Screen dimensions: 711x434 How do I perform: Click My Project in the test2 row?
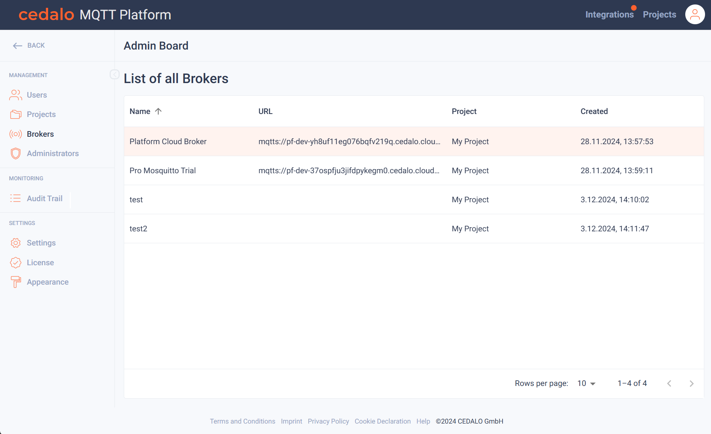click(470, 229)
